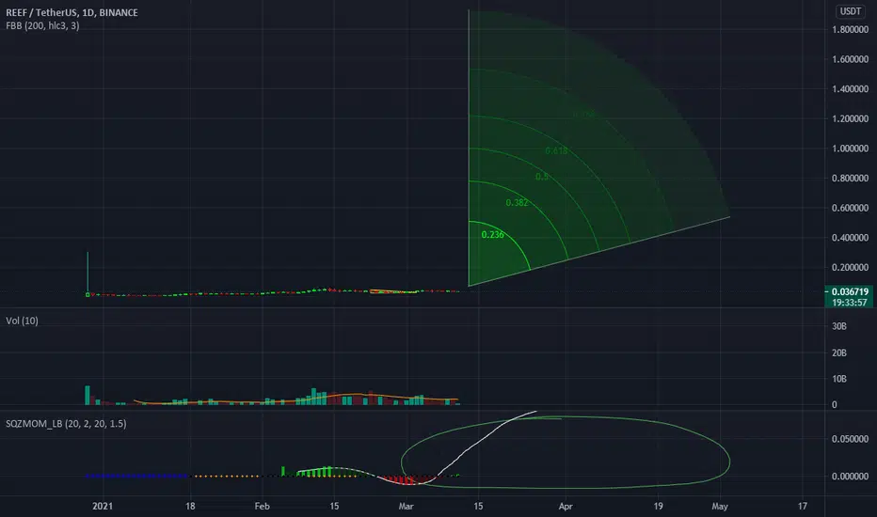Click the 0.618 Fibonacci arc label
Image resolution: width=877 pixels, height=517 pixels.
coord(556,151)
